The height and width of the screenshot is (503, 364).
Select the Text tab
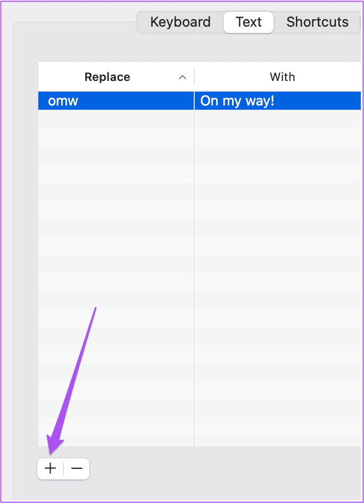[x=249, y=22]
